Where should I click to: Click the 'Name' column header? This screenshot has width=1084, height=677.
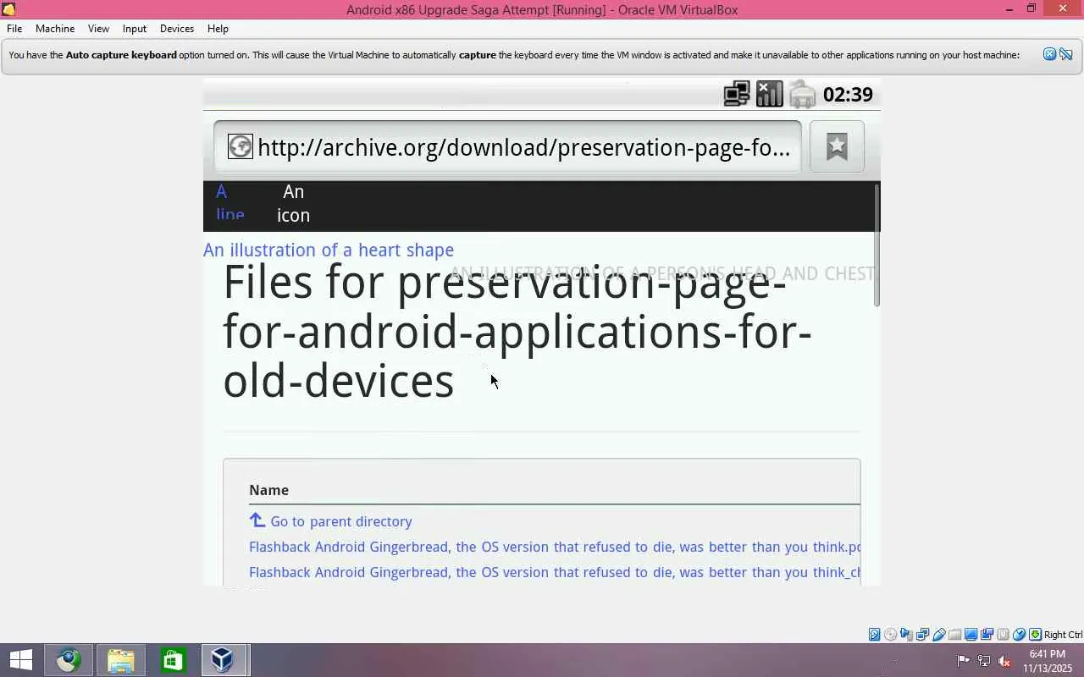coord(268,490)
